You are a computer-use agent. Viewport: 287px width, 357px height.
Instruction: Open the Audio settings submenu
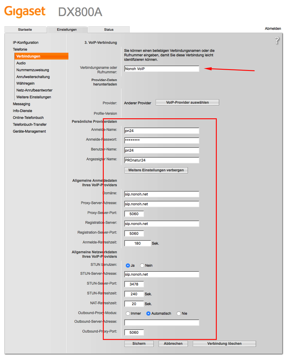pos(21,63)
